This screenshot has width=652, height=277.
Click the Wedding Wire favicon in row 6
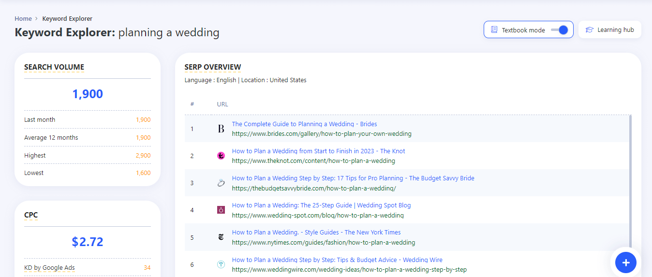[x=221, y=264]
